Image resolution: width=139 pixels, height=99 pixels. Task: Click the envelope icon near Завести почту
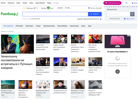[125, 19]
